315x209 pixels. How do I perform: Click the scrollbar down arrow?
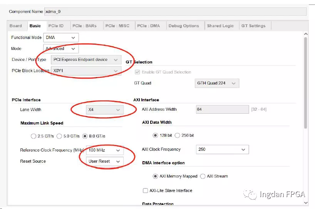coord(306,203)
